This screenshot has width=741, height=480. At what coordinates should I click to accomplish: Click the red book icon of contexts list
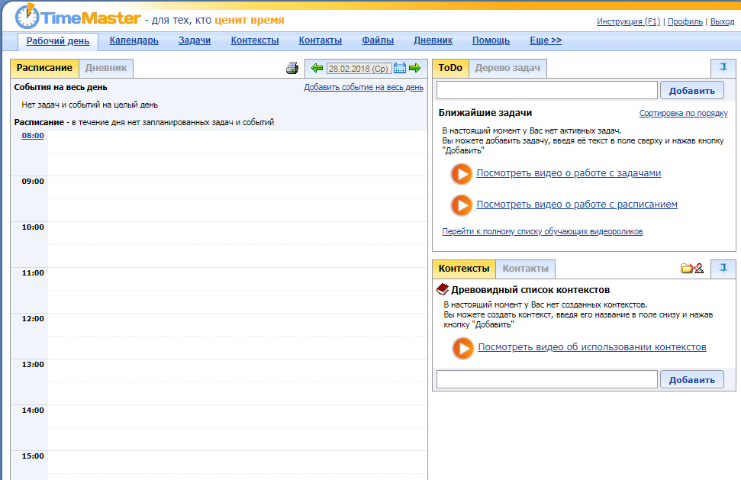click(x=443, y=289)
